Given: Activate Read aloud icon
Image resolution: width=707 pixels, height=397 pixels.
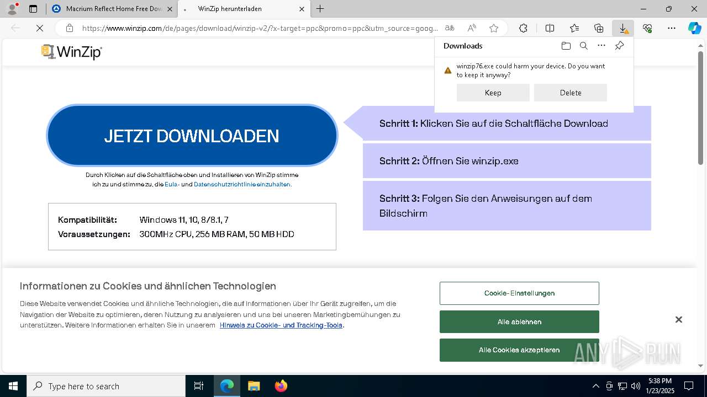Looking at the screenshot, I should point(472,28).
